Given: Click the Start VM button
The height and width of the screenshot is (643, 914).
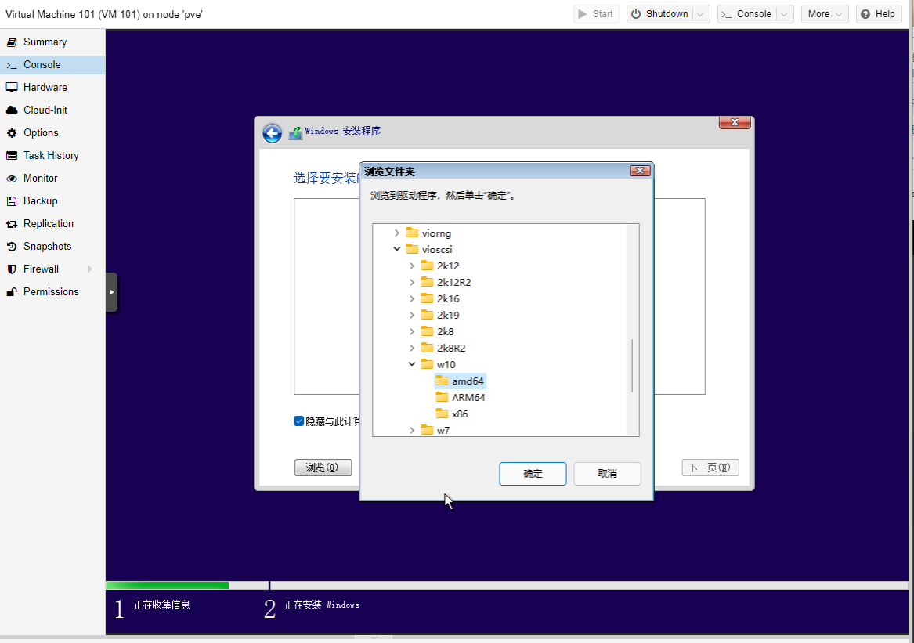Looking at the screenshot, I should point(595,14).
